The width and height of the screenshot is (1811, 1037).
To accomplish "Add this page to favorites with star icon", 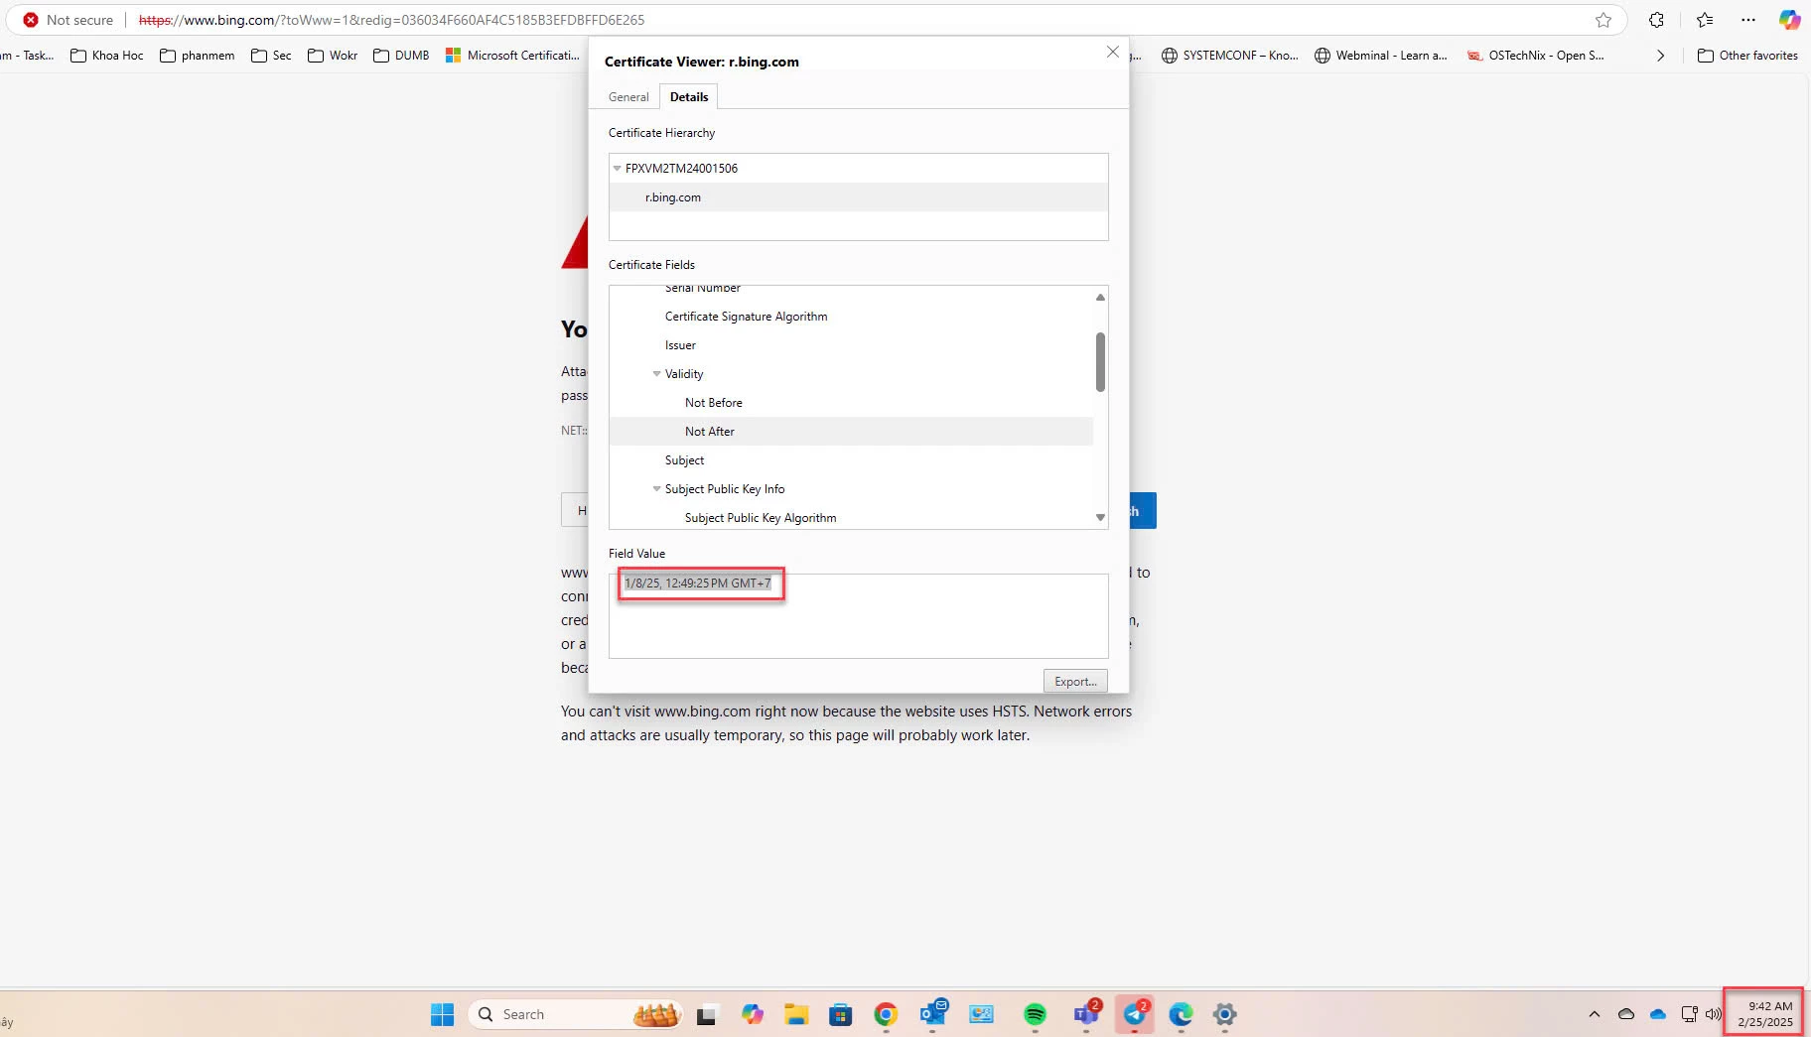I will [x=1602, y=20].
